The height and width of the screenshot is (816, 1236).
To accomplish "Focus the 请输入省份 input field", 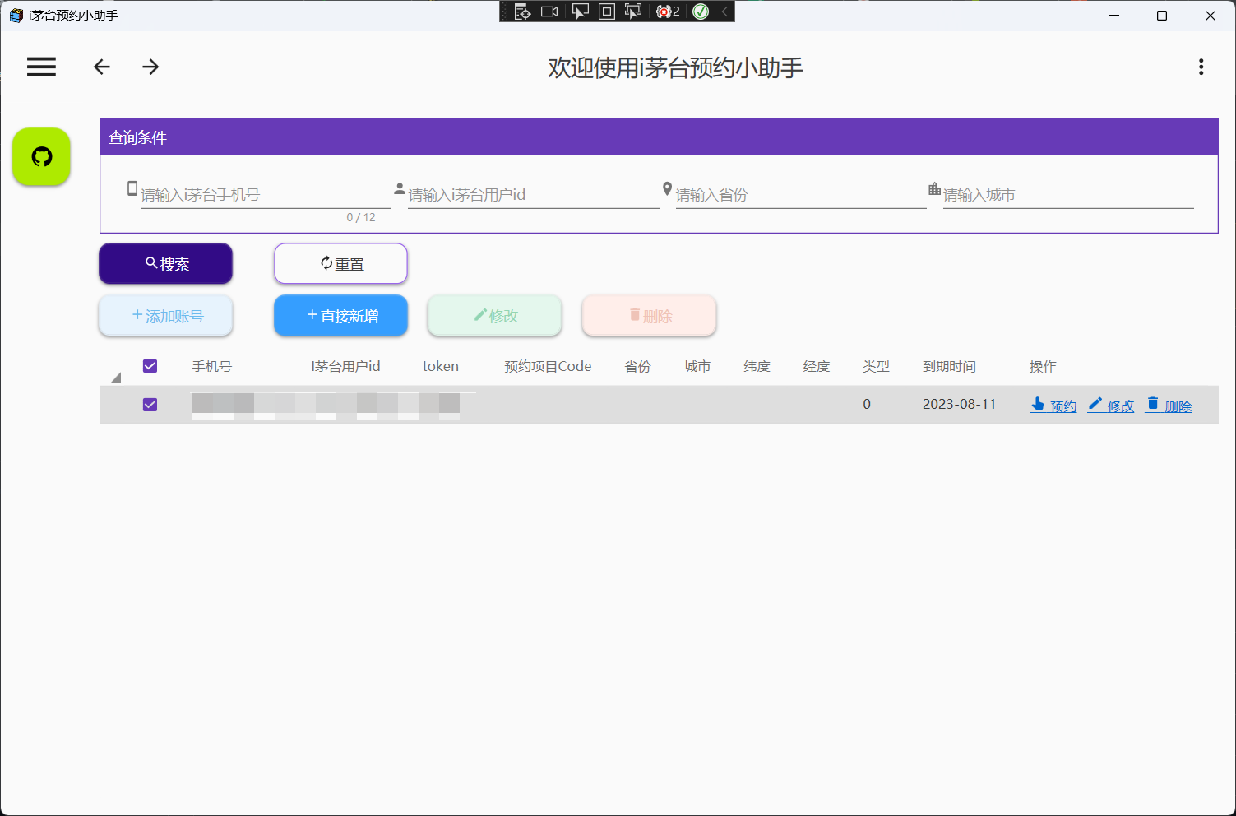I will click(801, 195).
